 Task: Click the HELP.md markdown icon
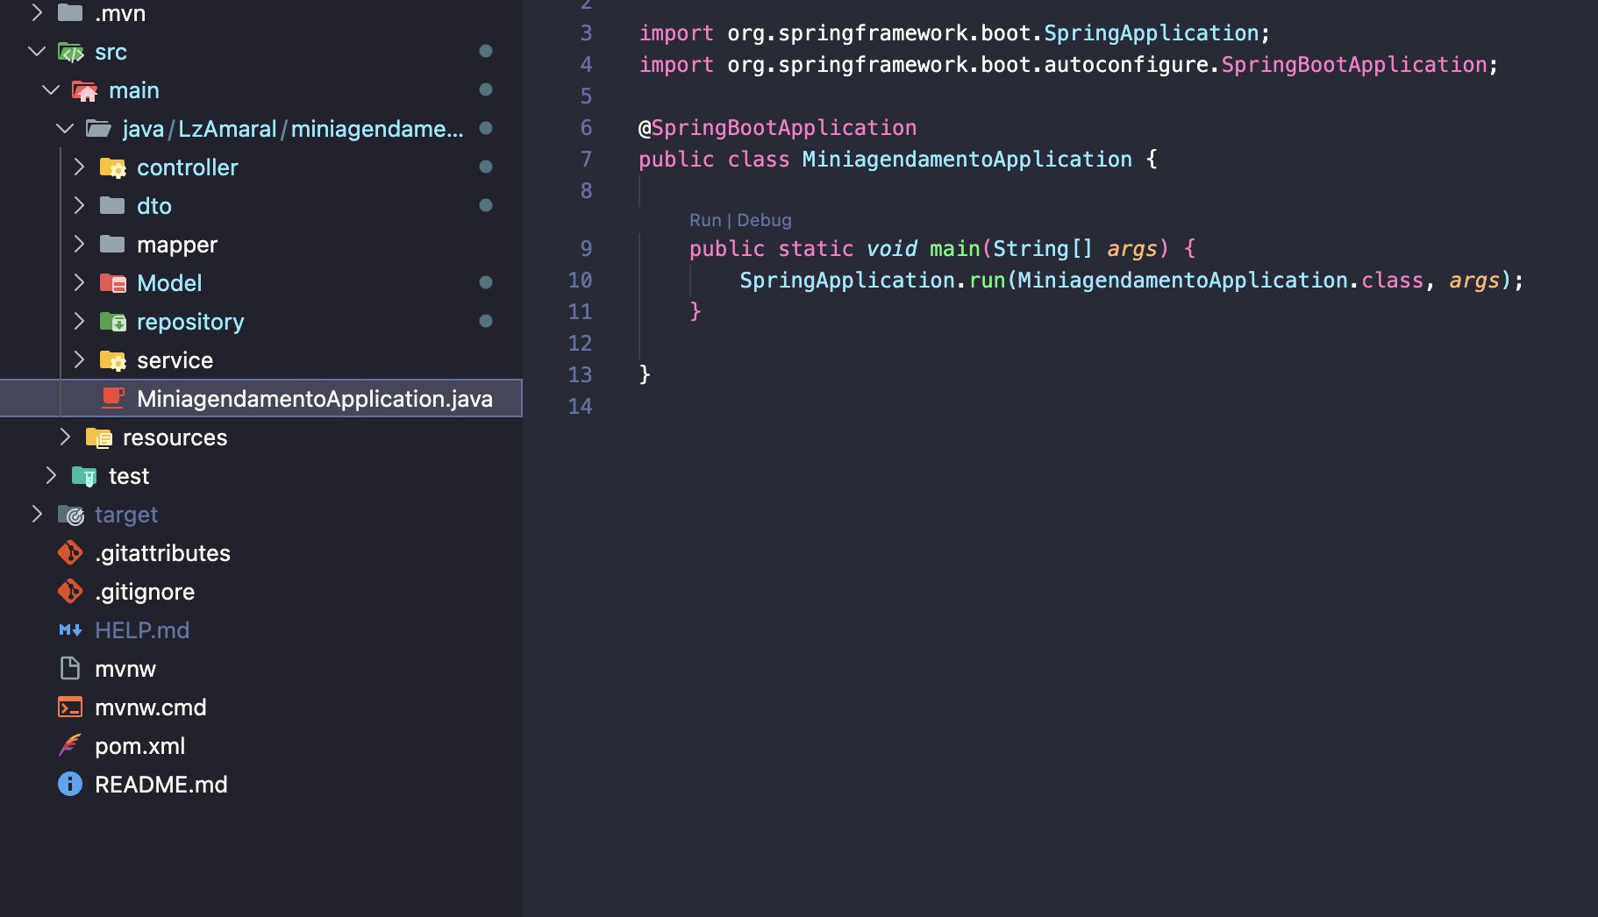point(70,630)
